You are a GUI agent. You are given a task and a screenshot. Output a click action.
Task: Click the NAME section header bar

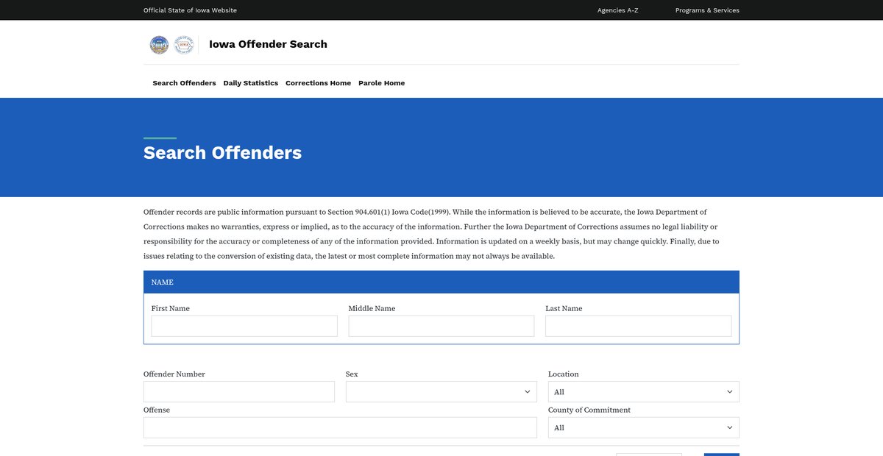(441, 282)
